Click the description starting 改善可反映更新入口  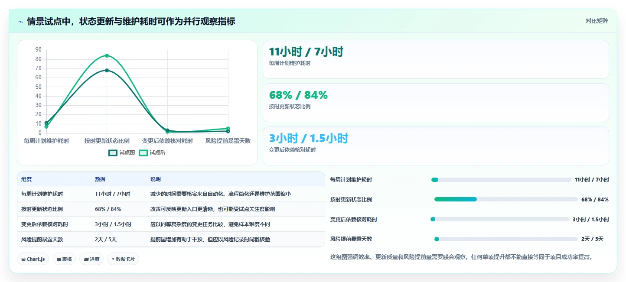click(213, 209)
